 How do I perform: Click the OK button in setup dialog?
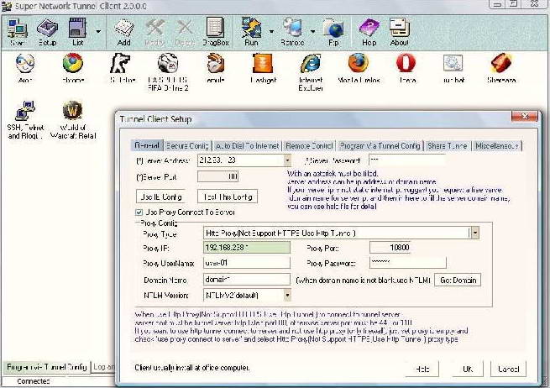click(x=467, y=370)
